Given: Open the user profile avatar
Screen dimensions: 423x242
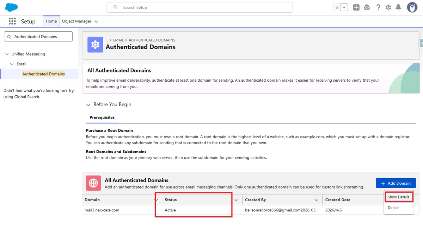Looking at the screenshot, I should click(412, 7).
